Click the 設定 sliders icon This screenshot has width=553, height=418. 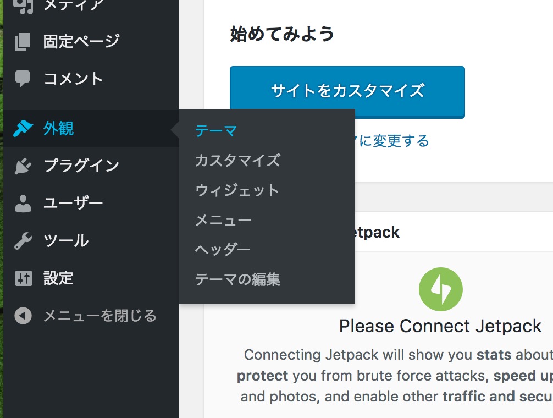tap(23, 278)
